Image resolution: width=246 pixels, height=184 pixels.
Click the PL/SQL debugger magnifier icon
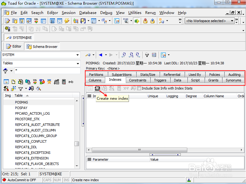[x=126, y=21]
